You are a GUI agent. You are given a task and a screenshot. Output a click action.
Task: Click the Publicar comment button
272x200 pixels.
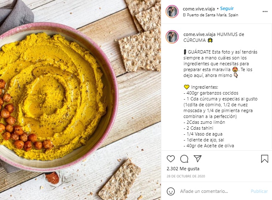259,191
